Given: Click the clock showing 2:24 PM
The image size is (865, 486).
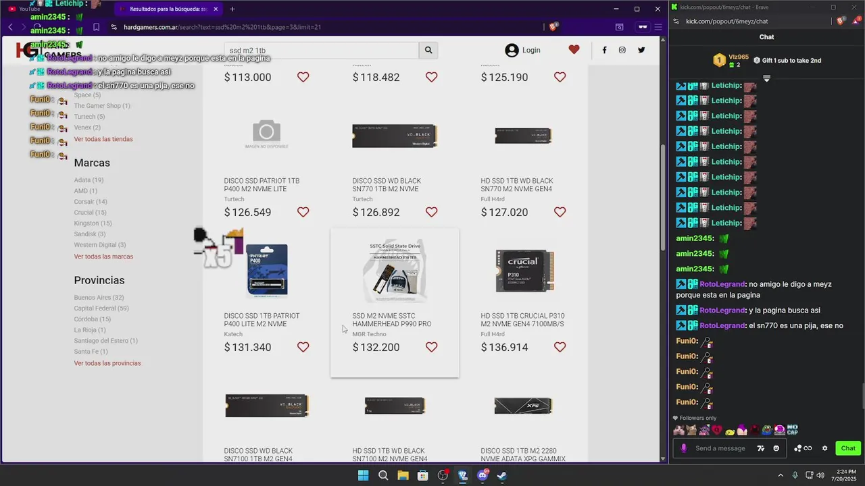Looking at the screenshot, I should (846, 471).
